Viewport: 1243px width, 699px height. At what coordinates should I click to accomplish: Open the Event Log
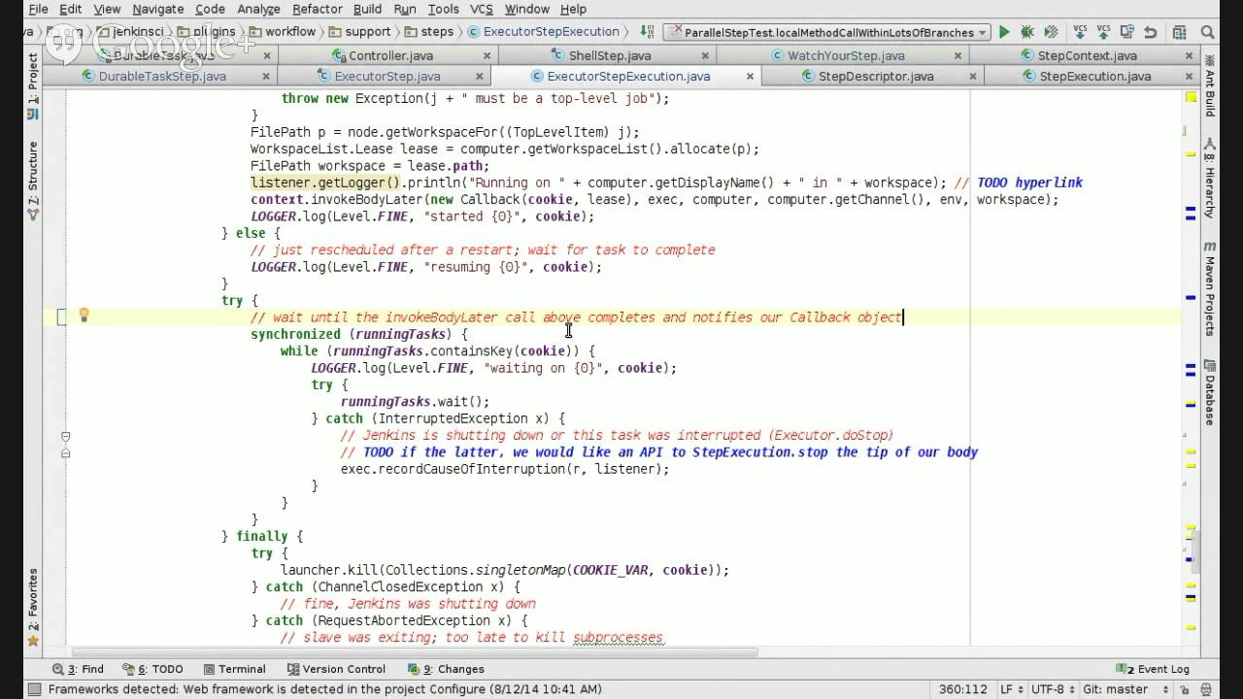[1154, 669]
